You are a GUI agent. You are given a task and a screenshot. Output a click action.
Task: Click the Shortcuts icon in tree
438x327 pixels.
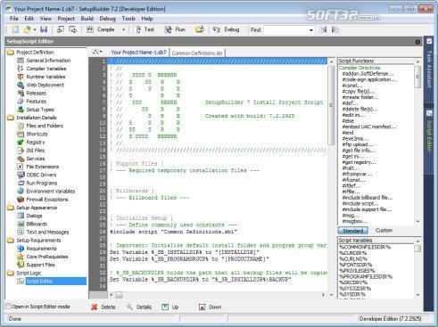coord(21,134)
